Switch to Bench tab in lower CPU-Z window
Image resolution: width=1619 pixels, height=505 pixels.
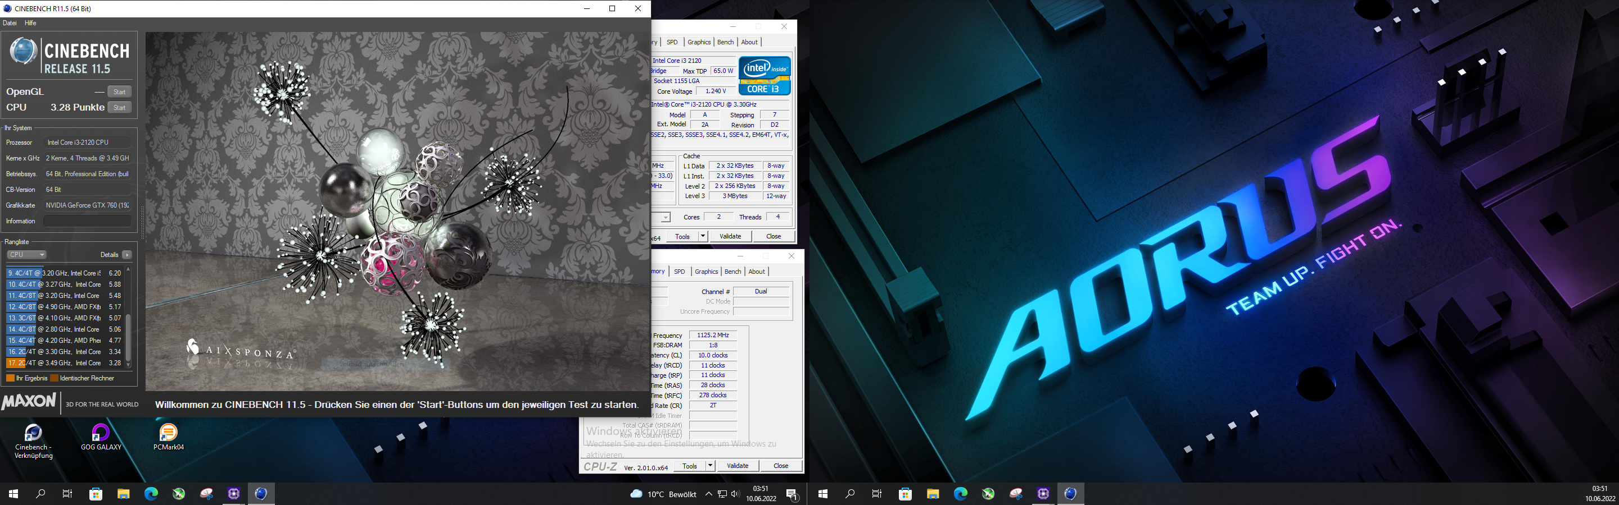[733, 272]
